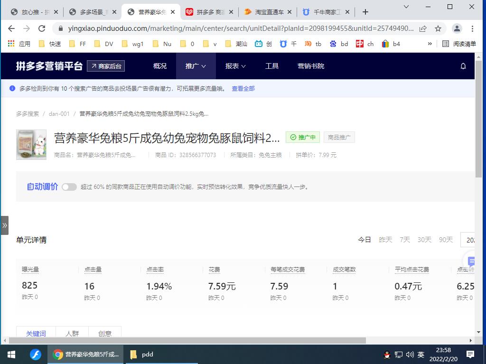This screenshot has width=486, height=364.
Task: Select the 今日 date range
Action: (x=364, y=240)
